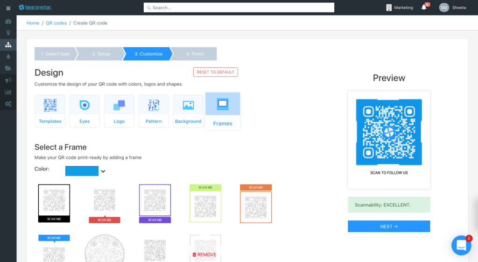Viewport: 478px width, 262px height.
Task: Select step 3 Customize
Action: point(148,54)
